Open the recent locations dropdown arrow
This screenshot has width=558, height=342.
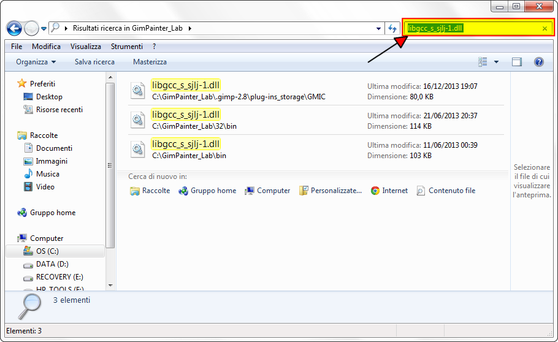click(x=44, y=28)
